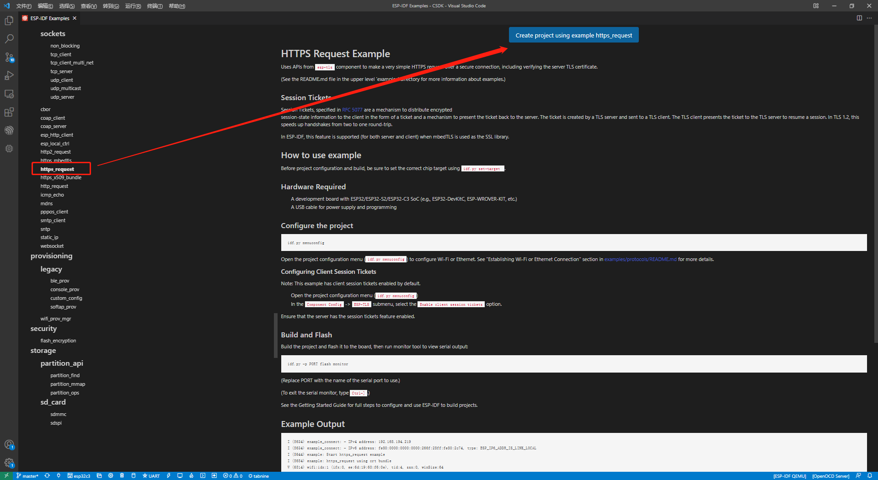Select the ESP-IDF Examples tab
Viewport: 878px width, 480px height.
point(49,18)
